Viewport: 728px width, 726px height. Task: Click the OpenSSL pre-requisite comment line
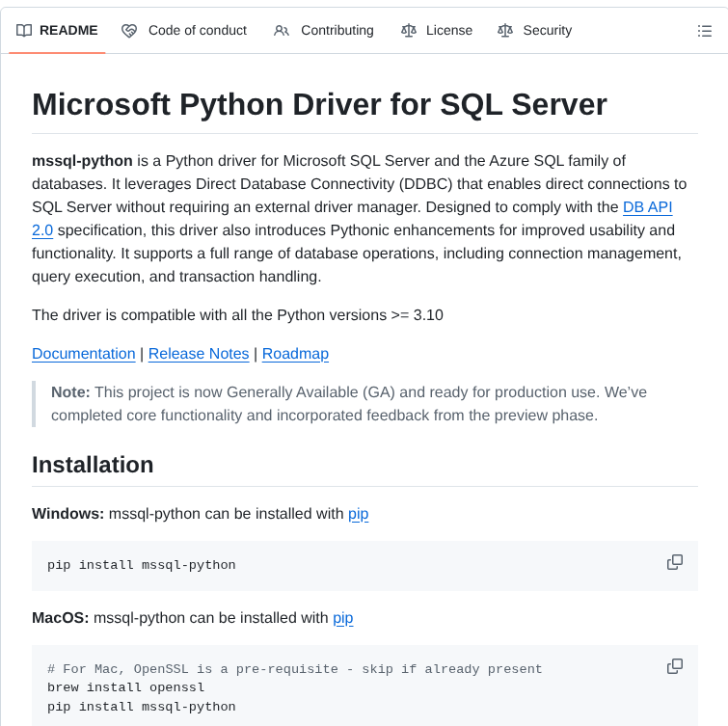295,669
